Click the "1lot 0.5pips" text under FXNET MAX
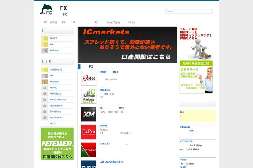The width and height of the screenshot is (253, 168). [110, 79]
